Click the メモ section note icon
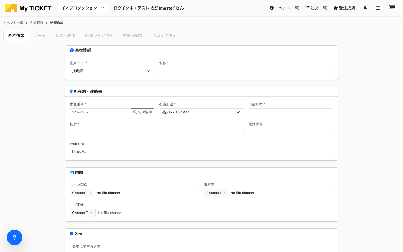403x252 pixels. click(71, 234)
